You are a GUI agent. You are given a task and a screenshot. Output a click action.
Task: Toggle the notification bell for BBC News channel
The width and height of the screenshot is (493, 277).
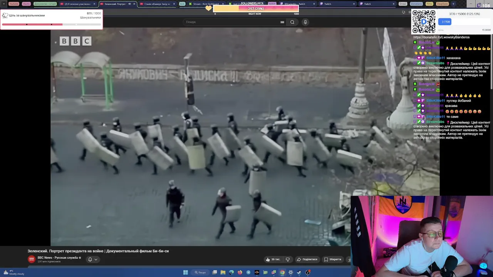click(90, 259)
